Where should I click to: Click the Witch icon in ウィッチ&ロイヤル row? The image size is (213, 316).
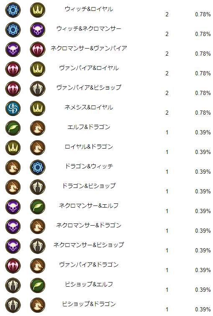tap(13, 10)
